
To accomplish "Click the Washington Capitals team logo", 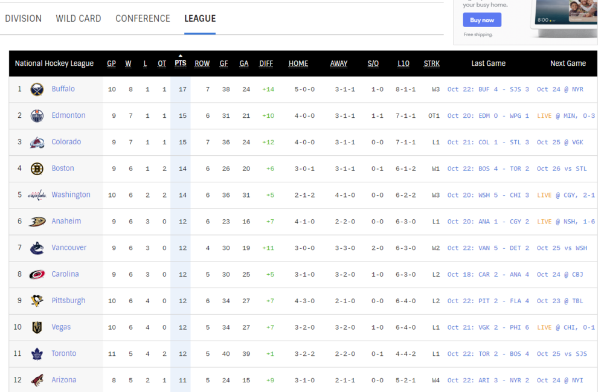I will click(37, 195).
